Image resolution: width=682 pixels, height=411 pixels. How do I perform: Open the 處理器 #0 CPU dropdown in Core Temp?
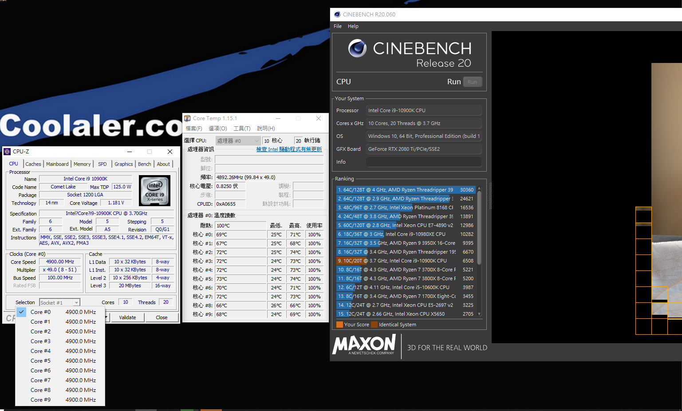[x=238, y=141]
